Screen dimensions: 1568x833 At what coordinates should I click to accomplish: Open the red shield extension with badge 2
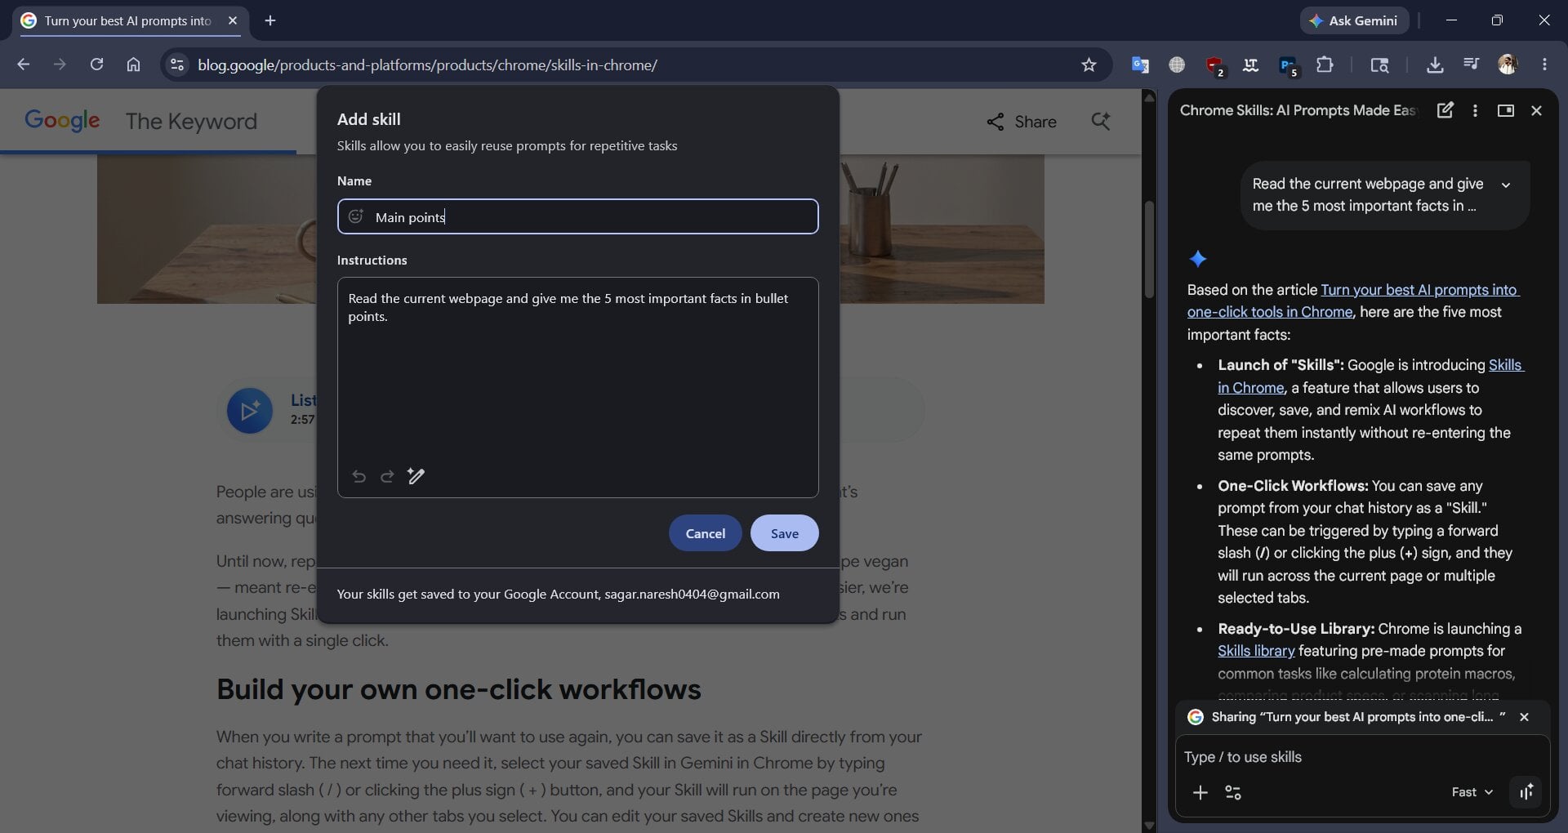1214,65
